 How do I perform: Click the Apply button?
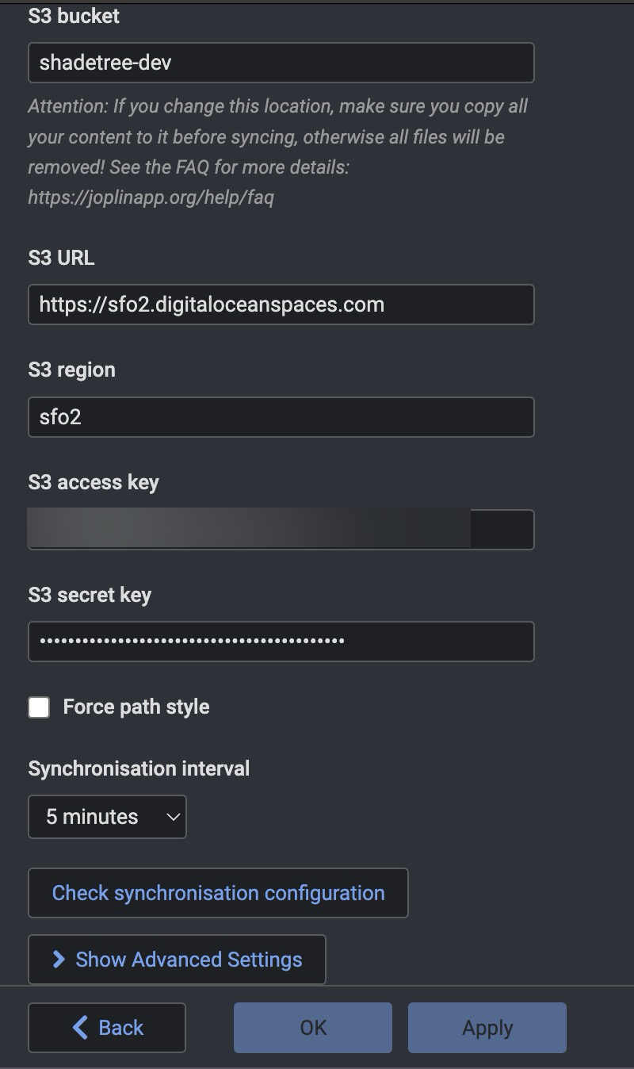click(x=487, y=1028)
